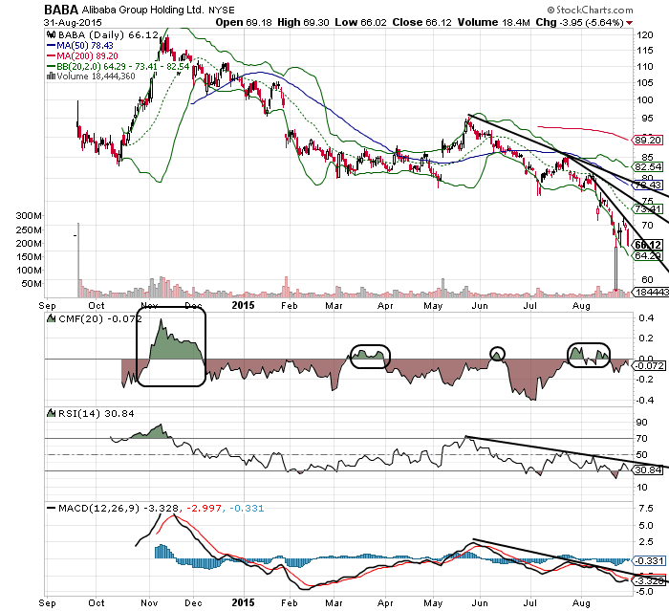Click the 100 price axis label
669x611 pixels.
click(x=644, y=99)
